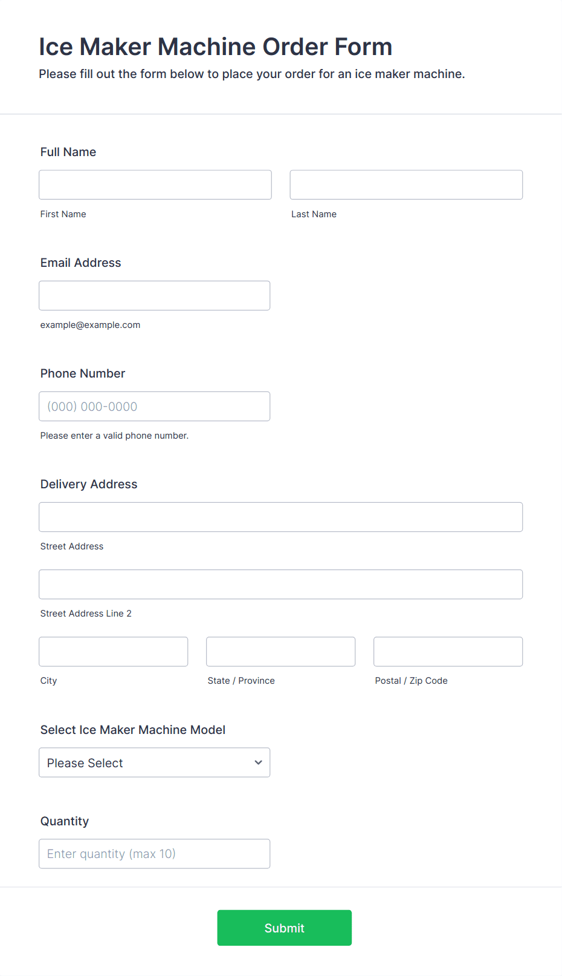This screenshot has height=976, width=562.
Task: Click the Email Address label
Action: pos(81,263)
